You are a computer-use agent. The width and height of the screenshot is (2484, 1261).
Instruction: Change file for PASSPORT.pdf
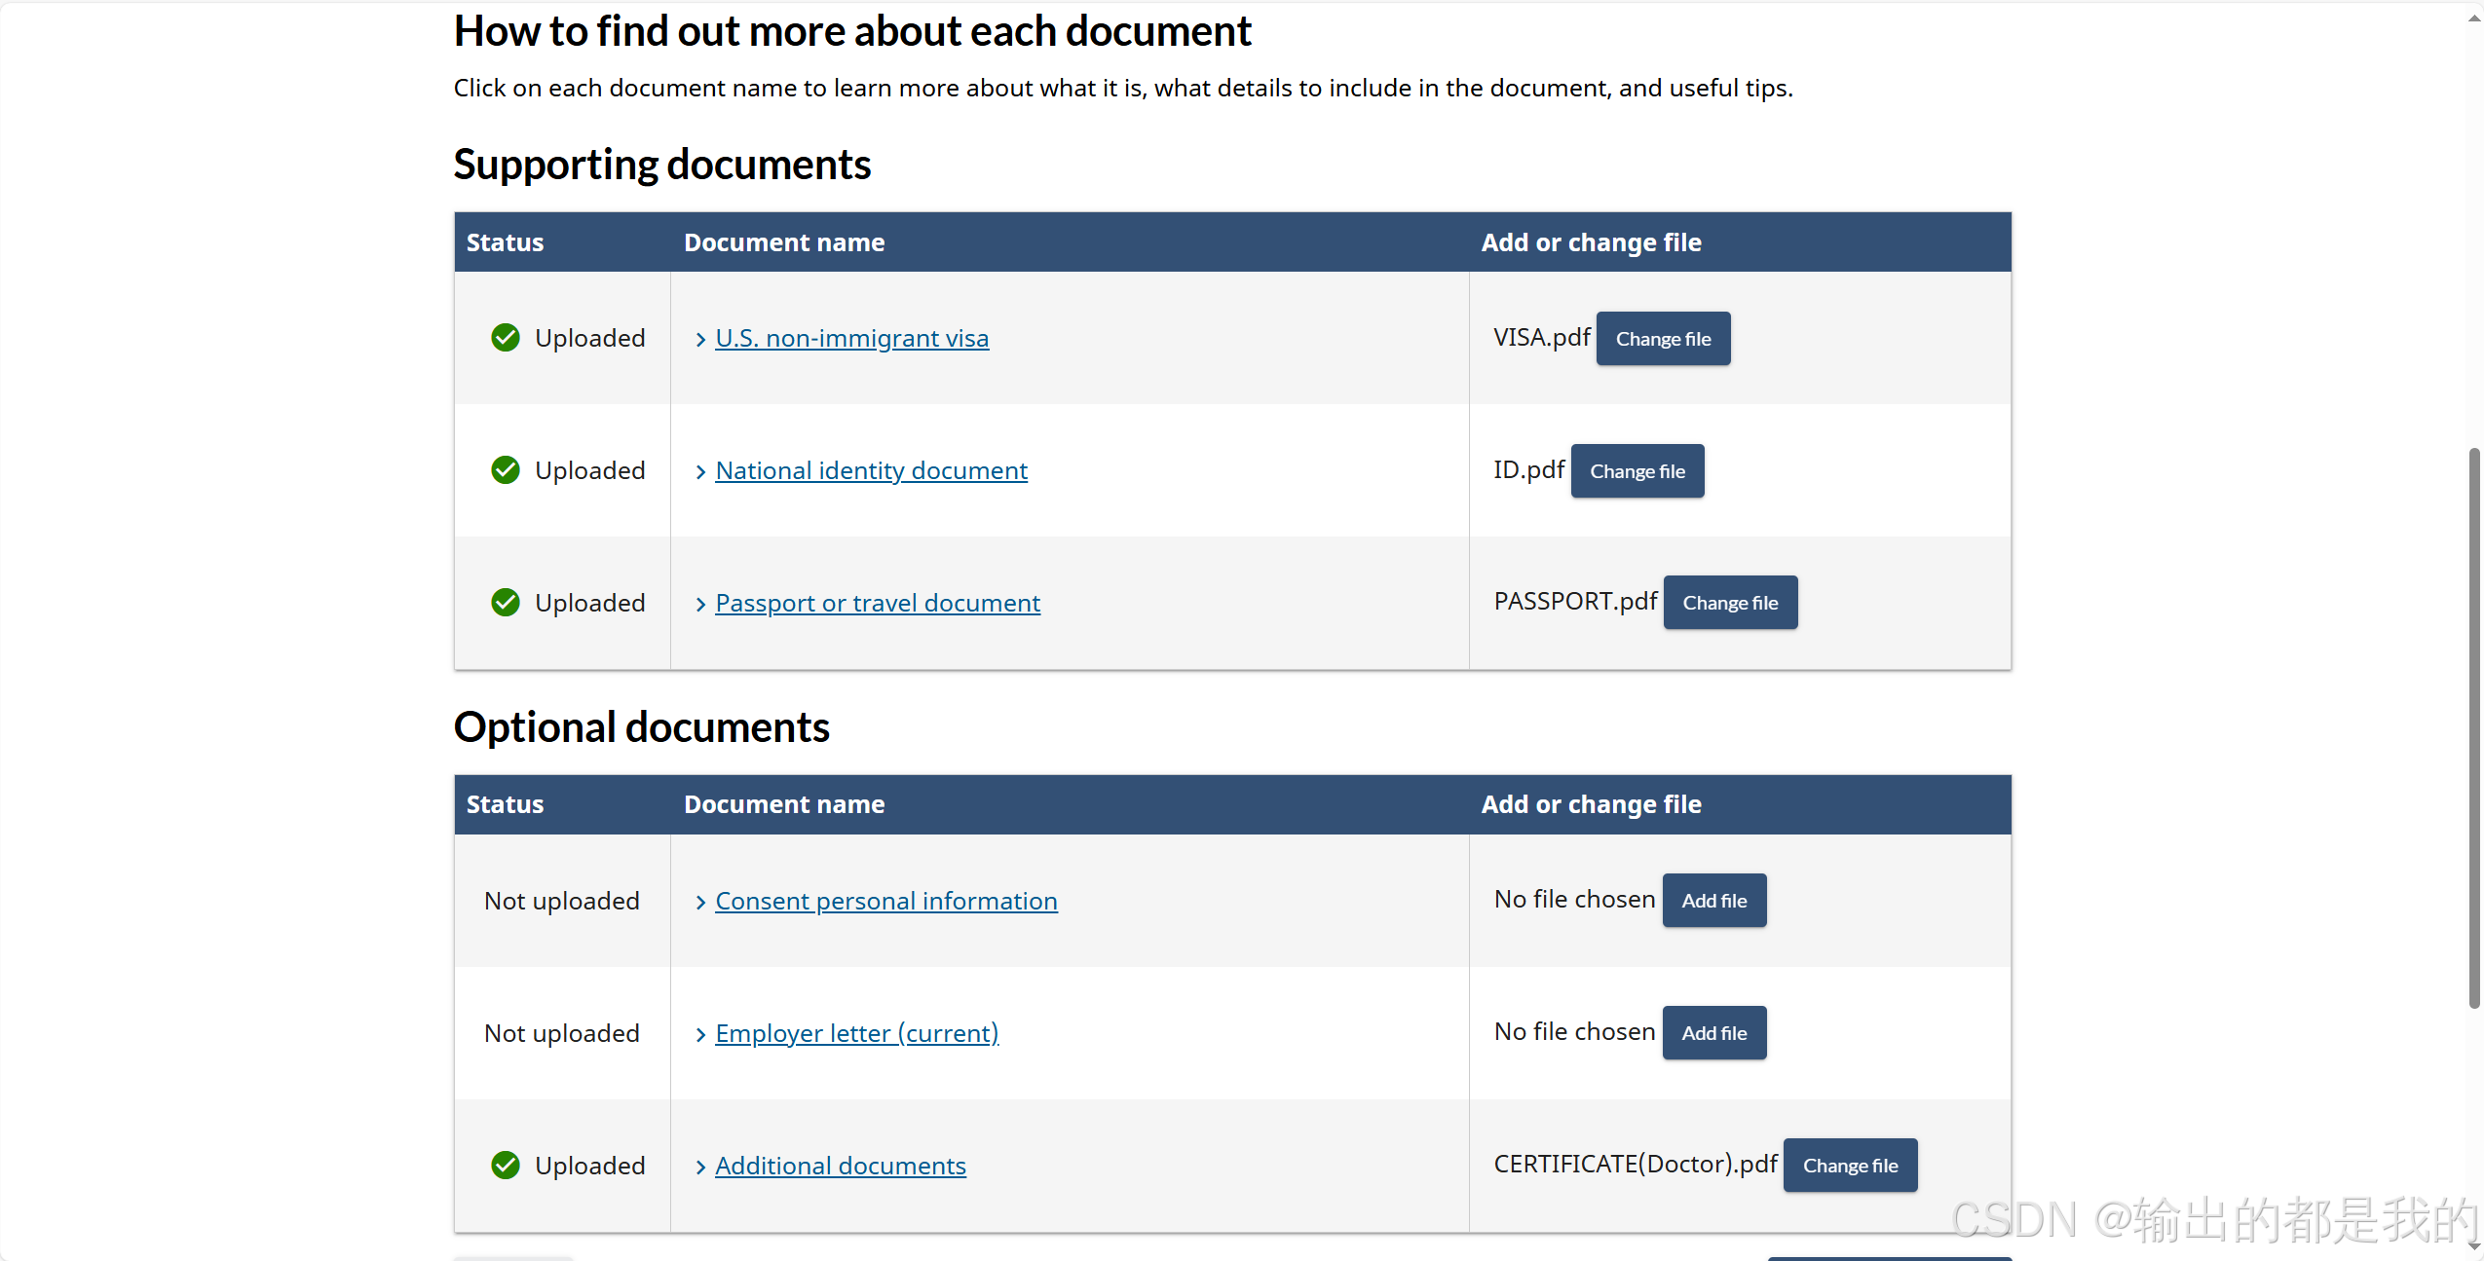(1730, 603)
